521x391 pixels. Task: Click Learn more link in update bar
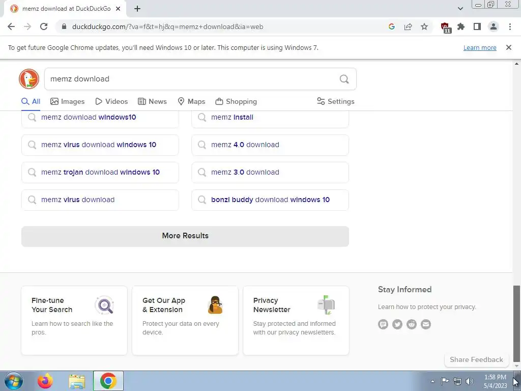tap(480, 47)
